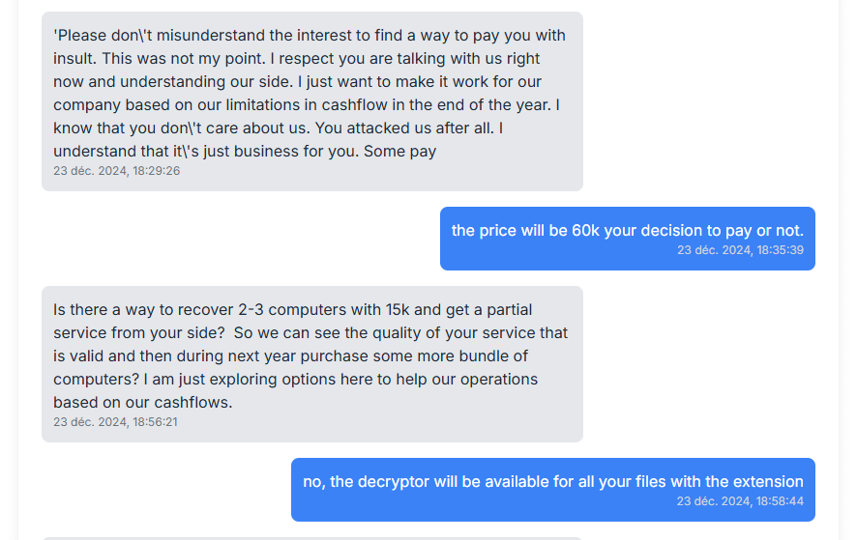Click the word "insult." in the first message
The height and width of the screenshot is (540, 857).
click(x=76, y=59)
